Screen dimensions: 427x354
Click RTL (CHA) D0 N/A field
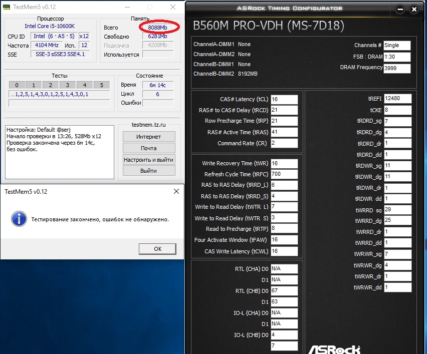coord(284,269)
